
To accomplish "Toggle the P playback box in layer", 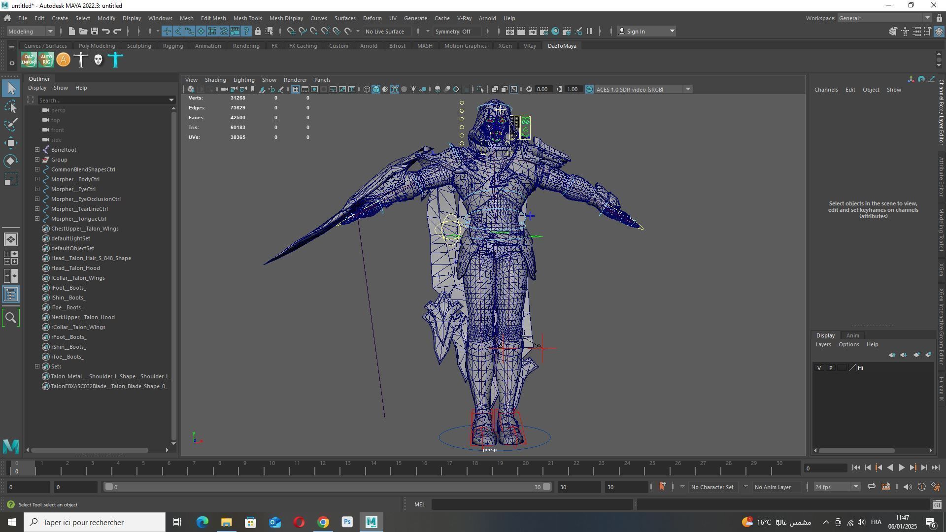I will tap(831, 368).
